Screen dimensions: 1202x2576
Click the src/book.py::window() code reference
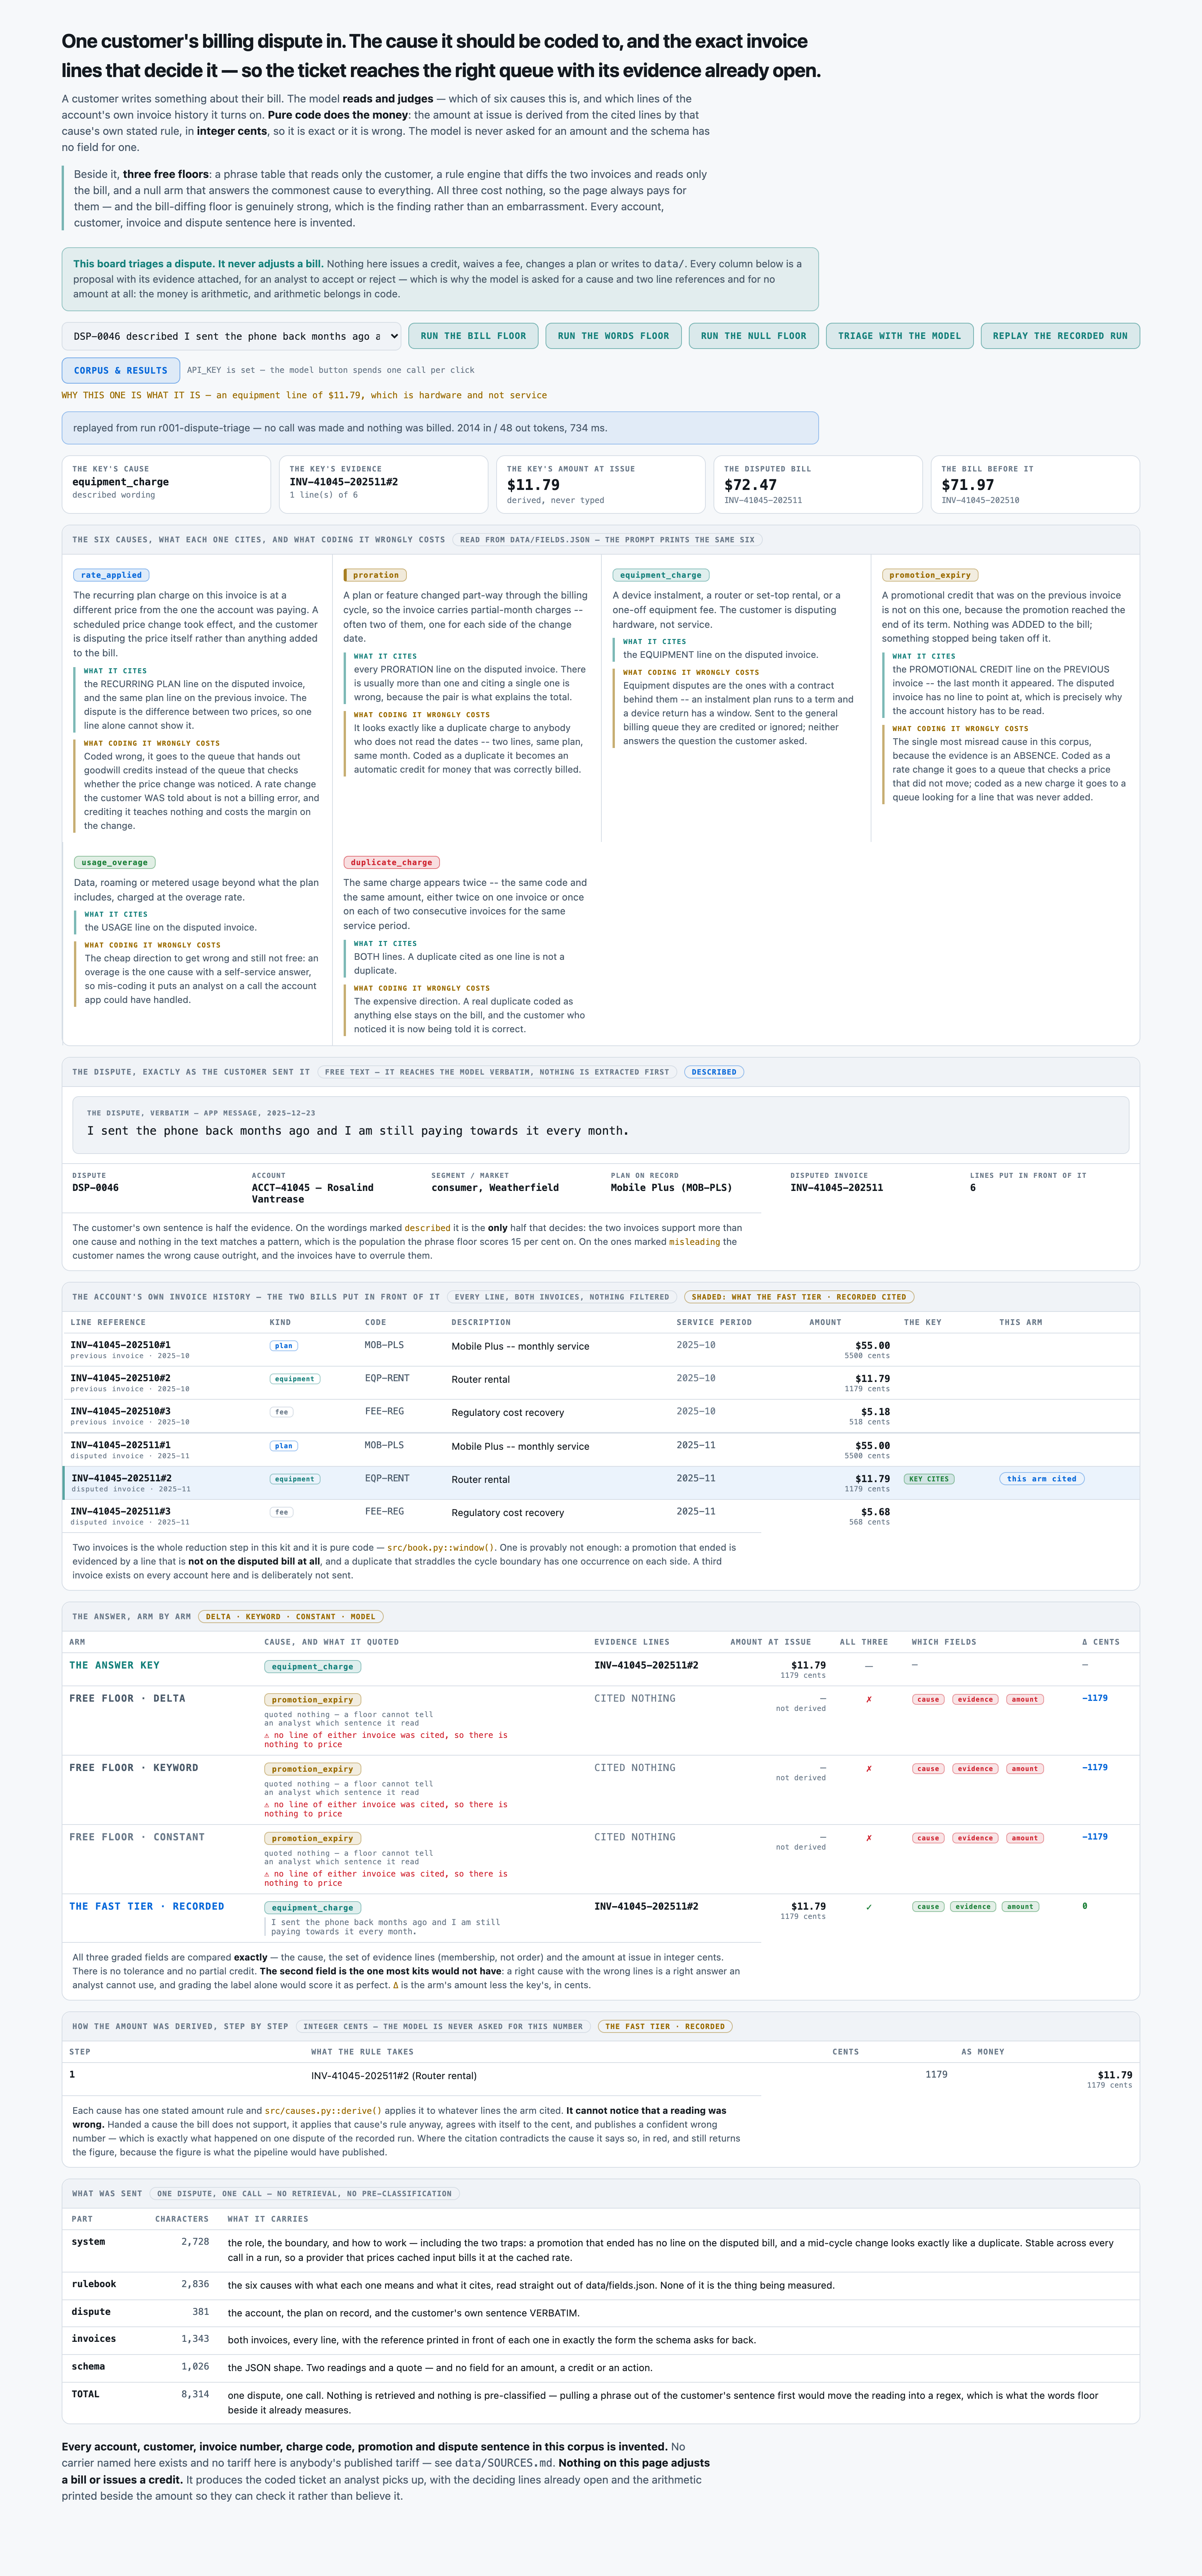[x=441, y=1547]
